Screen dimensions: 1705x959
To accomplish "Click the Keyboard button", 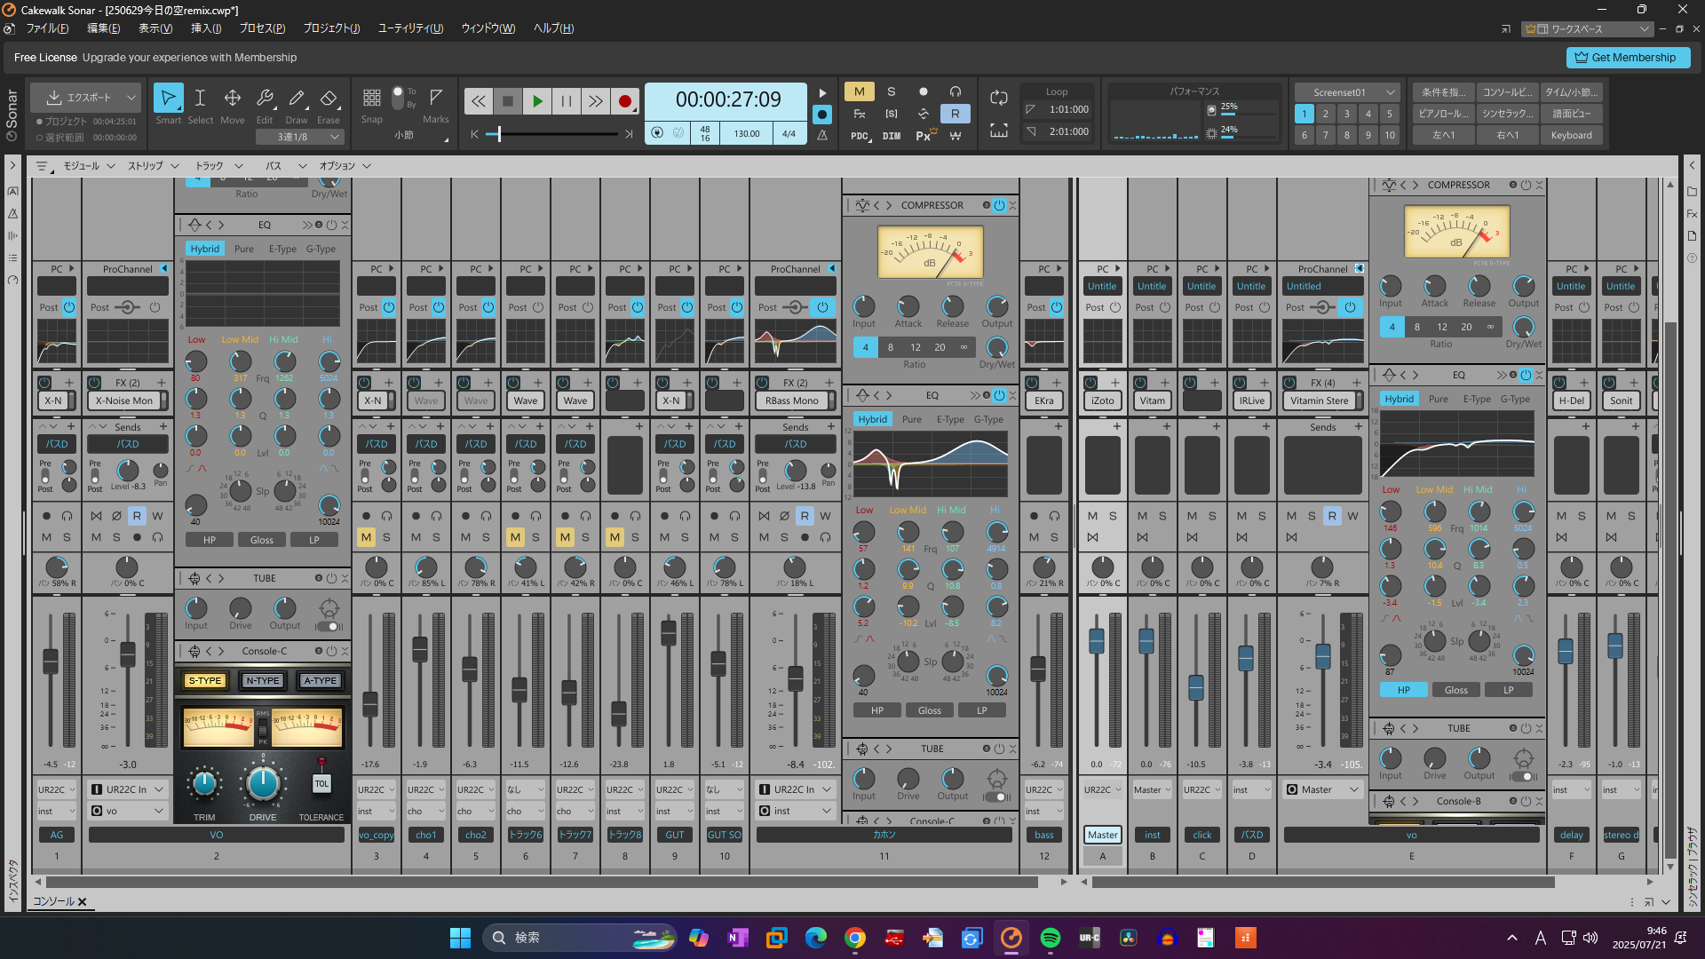I will click(x=1571, y=136).
